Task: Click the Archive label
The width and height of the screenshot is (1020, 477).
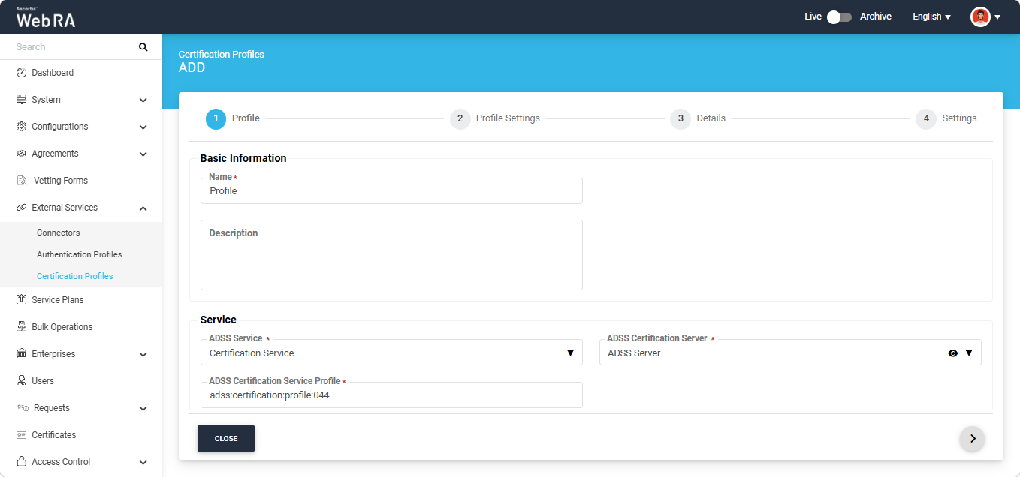Action: click(876, 16)
